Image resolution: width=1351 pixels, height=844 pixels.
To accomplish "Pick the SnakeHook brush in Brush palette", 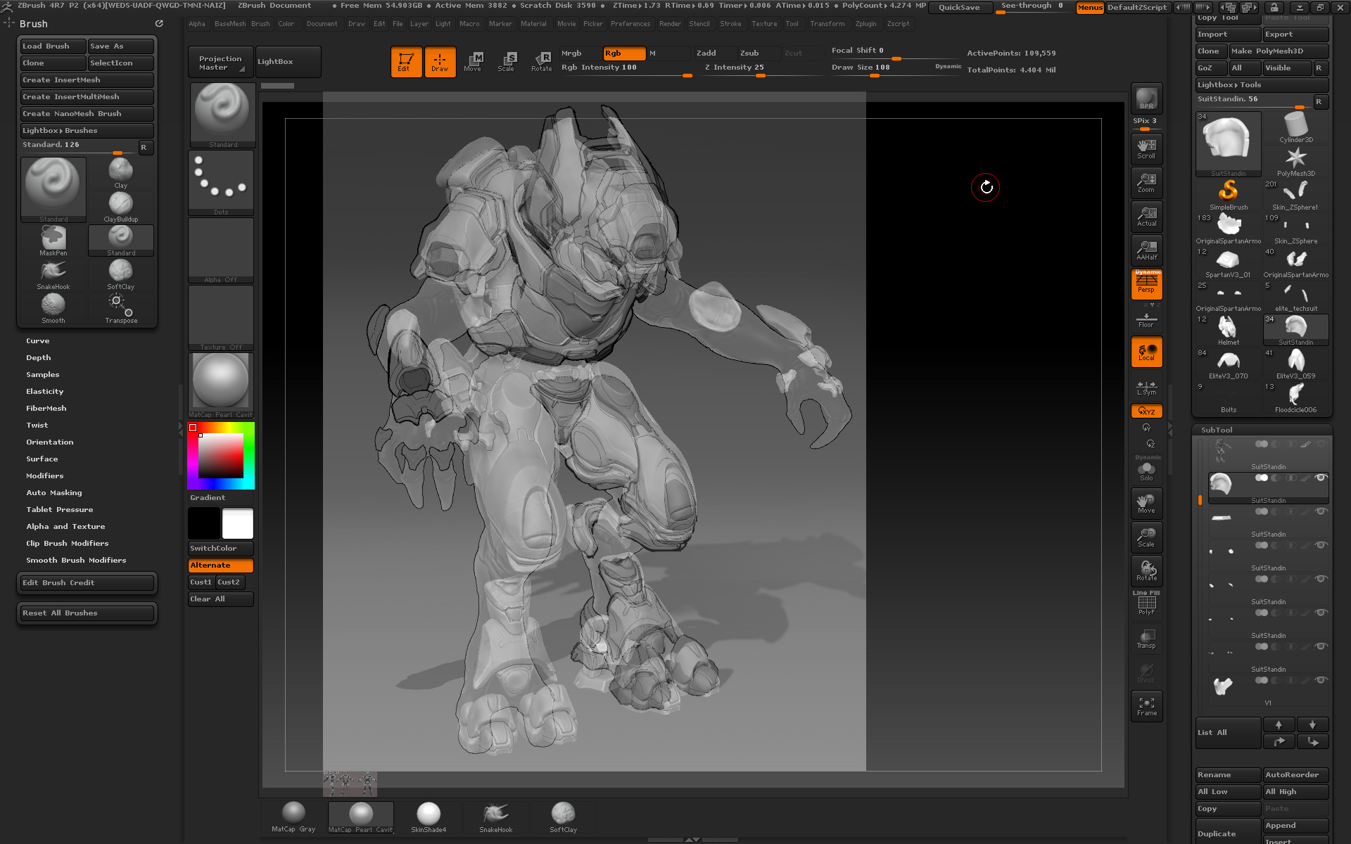I will click(53, 274).
